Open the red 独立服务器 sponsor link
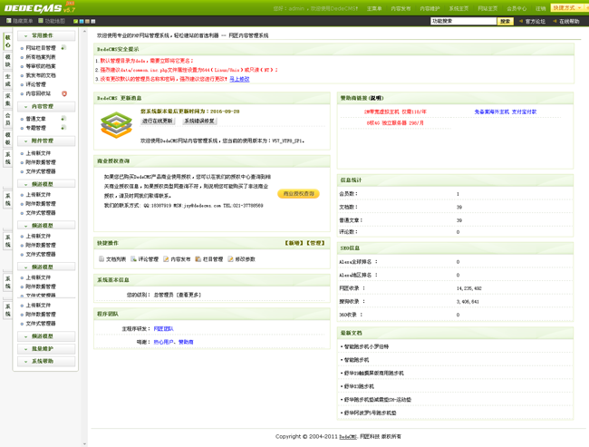The image size is (589, 447). point(395,123)
